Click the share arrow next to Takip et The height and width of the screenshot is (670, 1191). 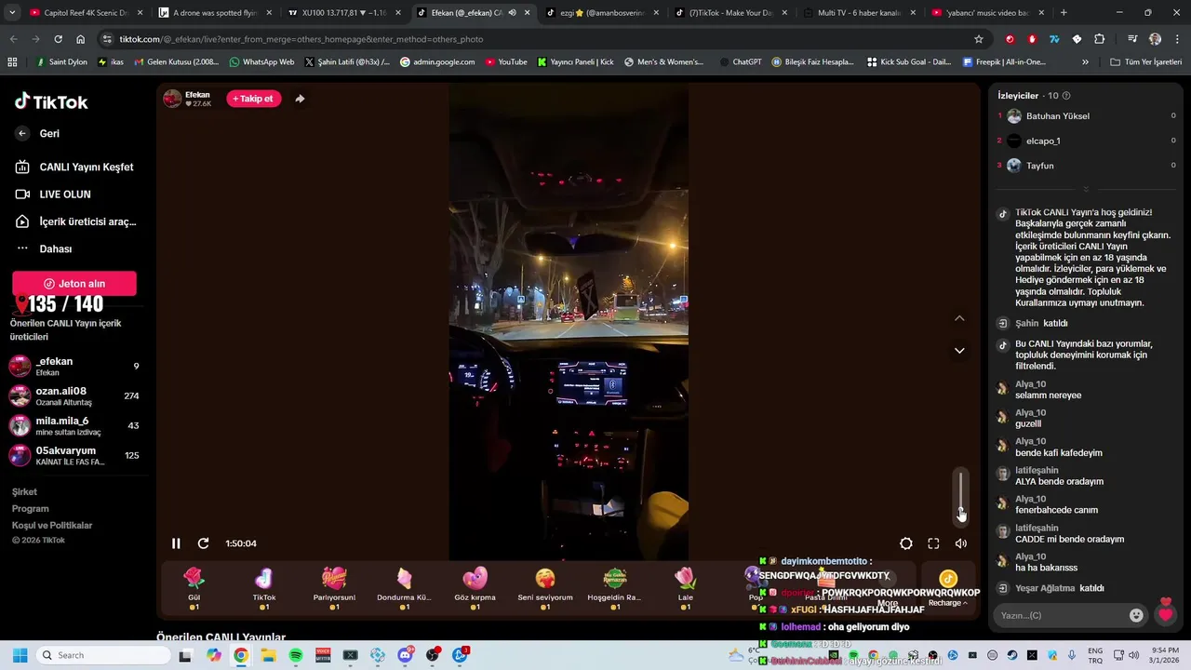click(x=300, y=99)
